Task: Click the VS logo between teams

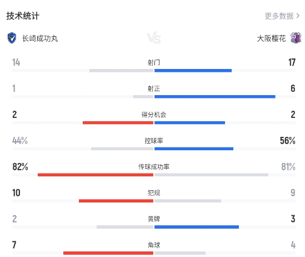Action: pyautogui.click(x=154, y=38)
